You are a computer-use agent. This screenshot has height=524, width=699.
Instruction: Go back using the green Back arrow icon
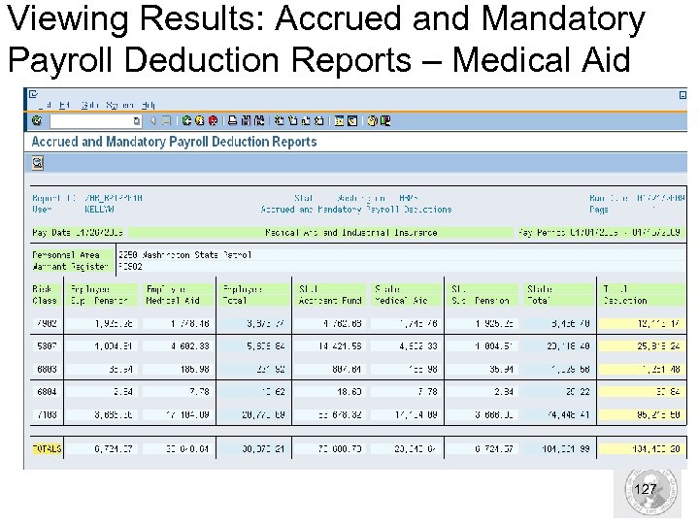tap(186, 120)
